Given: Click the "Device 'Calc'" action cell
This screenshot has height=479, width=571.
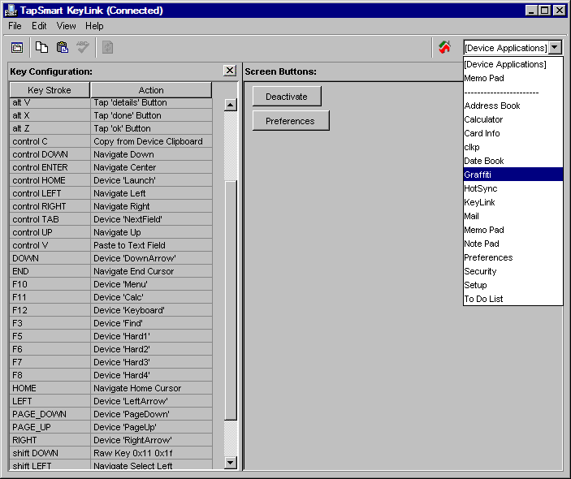Looking at the screenshot, I should click(151, 297).
